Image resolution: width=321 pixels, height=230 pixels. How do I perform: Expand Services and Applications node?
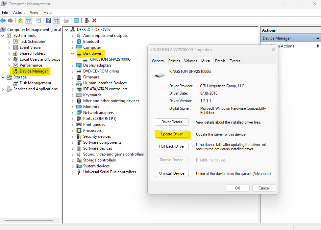[3, 89]
